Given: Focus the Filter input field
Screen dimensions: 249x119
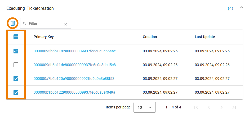Looking at the screenshot, I should pos(45,24).
